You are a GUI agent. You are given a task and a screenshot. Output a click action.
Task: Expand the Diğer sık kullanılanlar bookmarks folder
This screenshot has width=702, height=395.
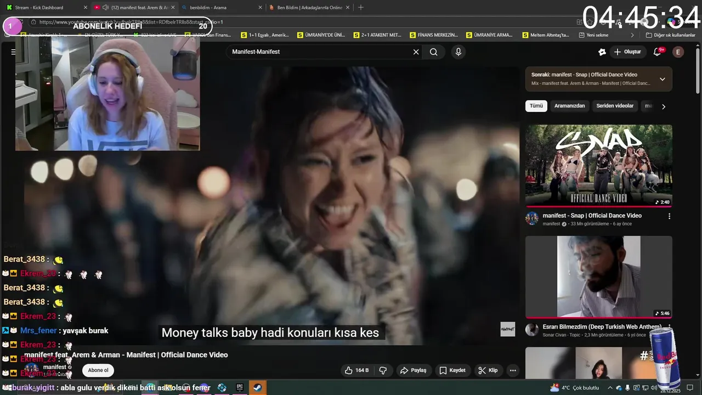point(670,35)
